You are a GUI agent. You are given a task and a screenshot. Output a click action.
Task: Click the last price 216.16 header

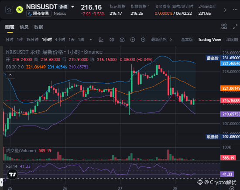(x=91, y=7)
